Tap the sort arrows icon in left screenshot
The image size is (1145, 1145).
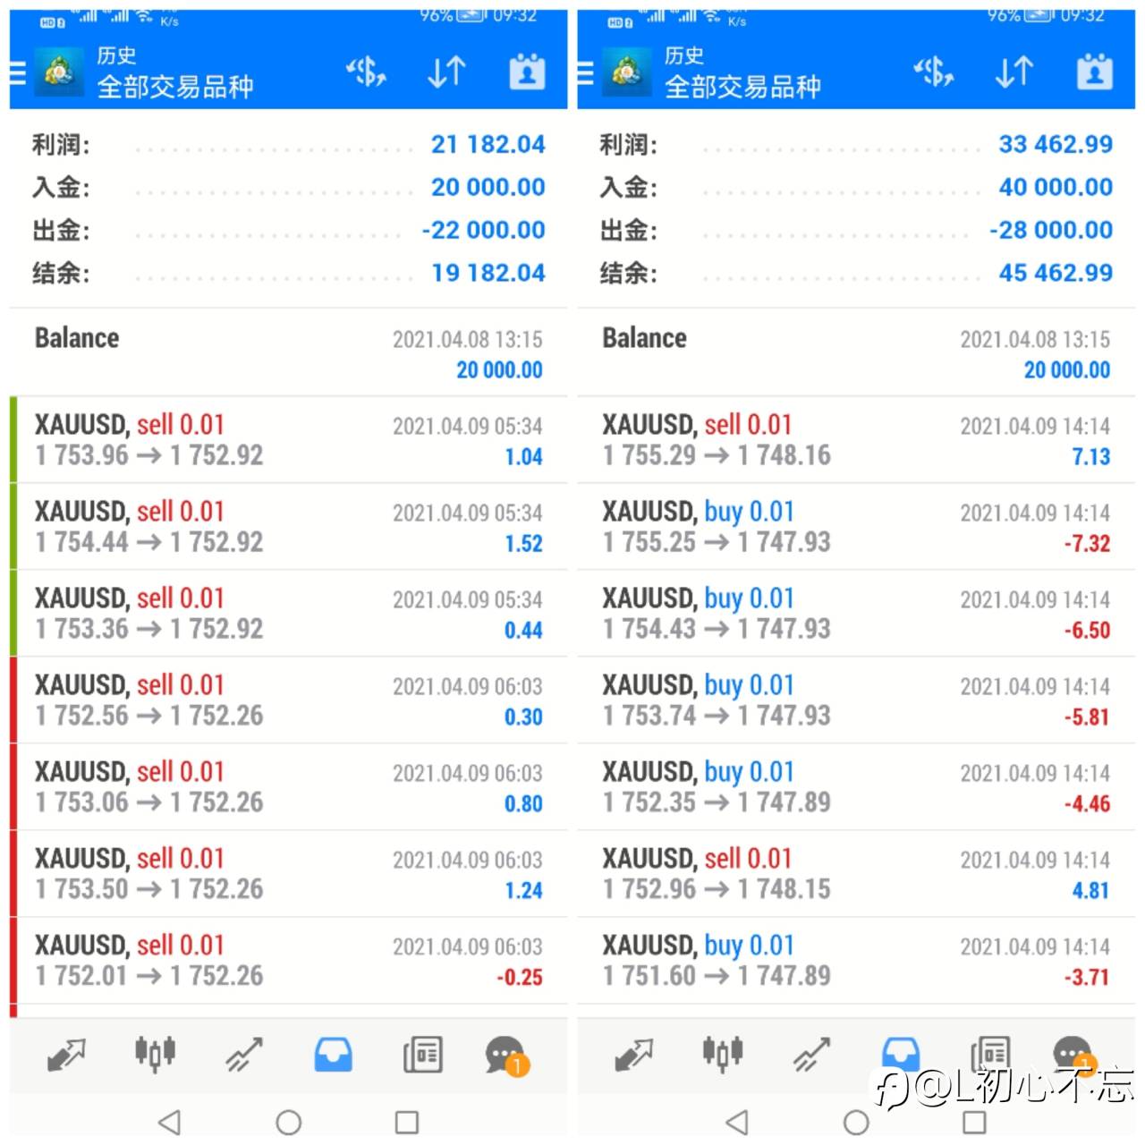click(446, 72)
